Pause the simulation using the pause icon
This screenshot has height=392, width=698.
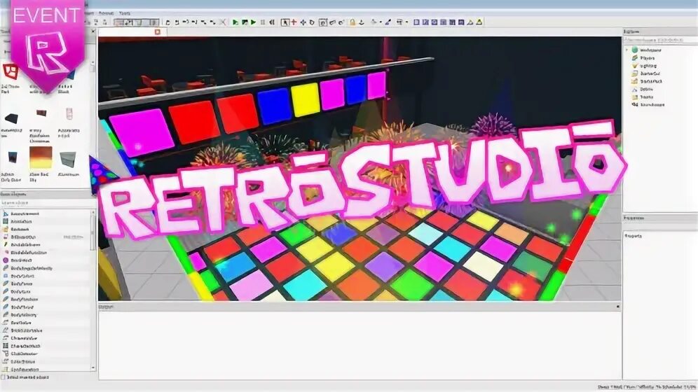tap(263, 22)
